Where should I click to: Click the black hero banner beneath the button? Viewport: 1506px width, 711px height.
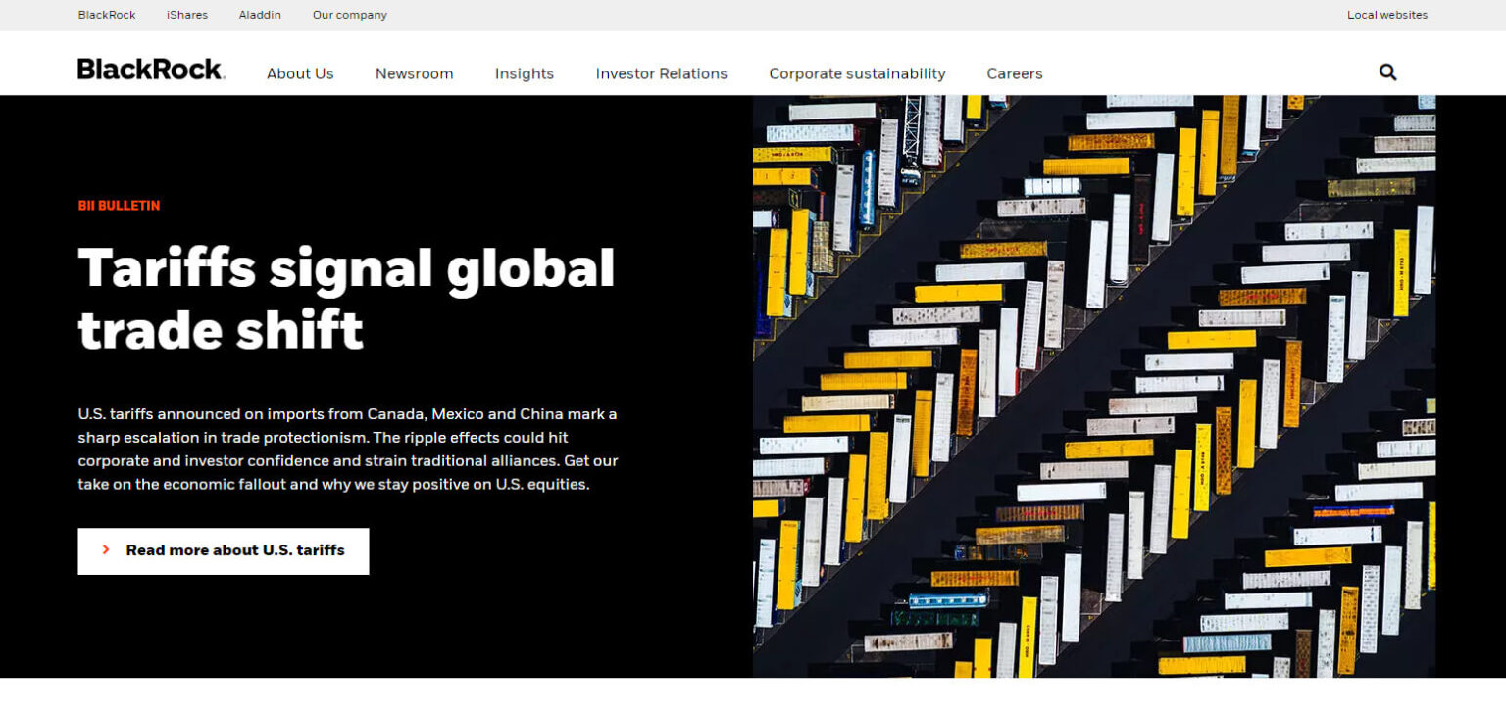point(373,627)
